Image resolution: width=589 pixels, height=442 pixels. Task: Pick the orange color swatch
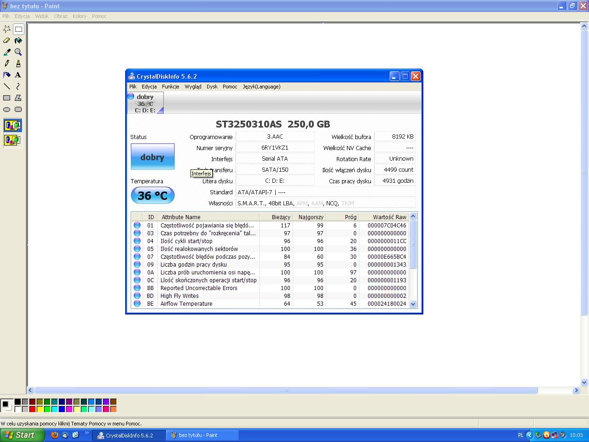pos(113,409)
